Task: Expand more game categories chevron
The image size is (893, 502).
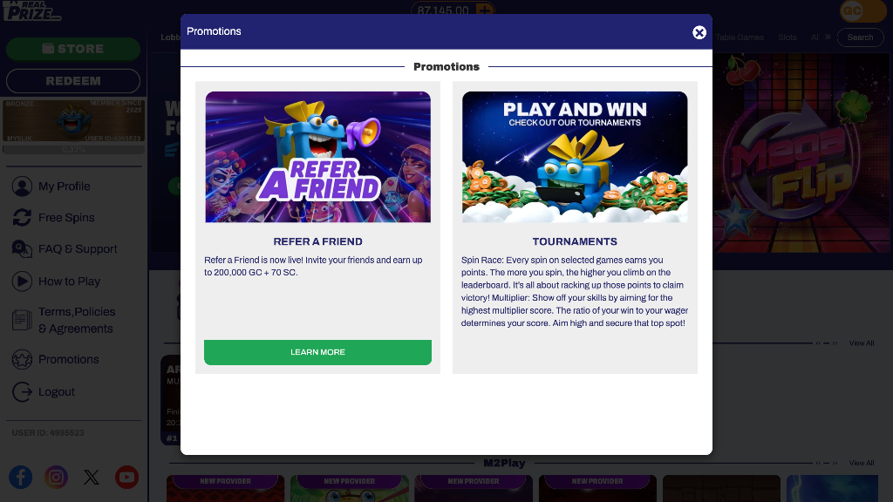Action: pos(828,37)
